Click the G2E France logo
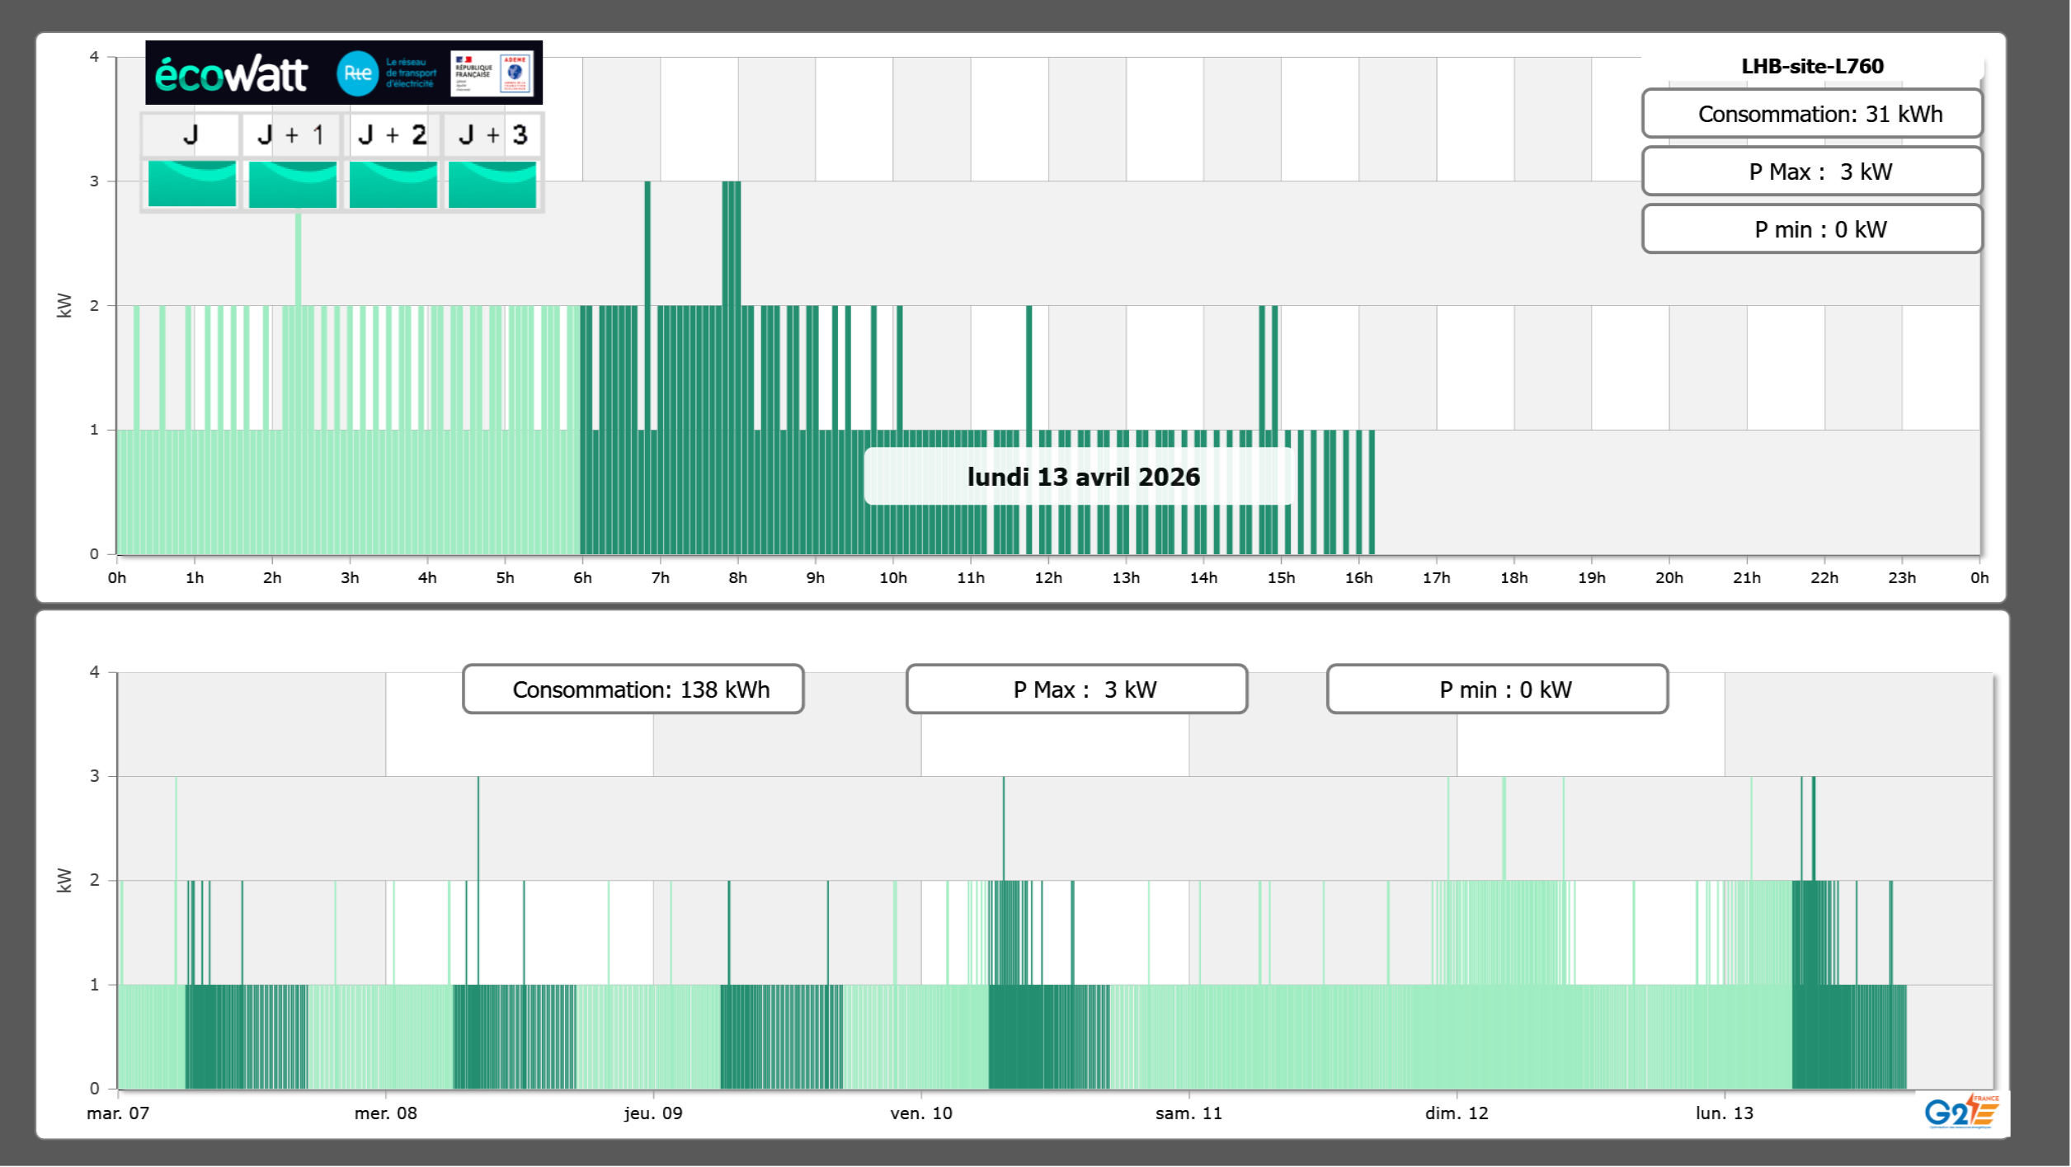The height and width of the screenshot is (1167, 2071). pos(1961,1112)
